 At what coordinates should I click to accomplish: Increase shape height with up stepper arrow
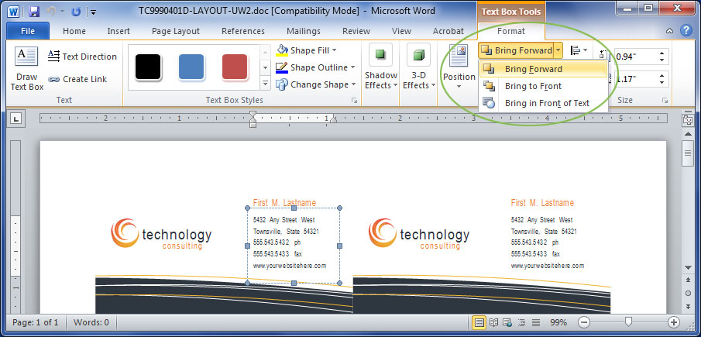[661, 53]
